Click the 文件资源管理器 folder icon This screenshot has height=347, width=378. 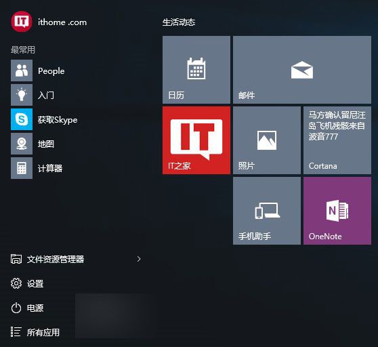coord(16,259)
